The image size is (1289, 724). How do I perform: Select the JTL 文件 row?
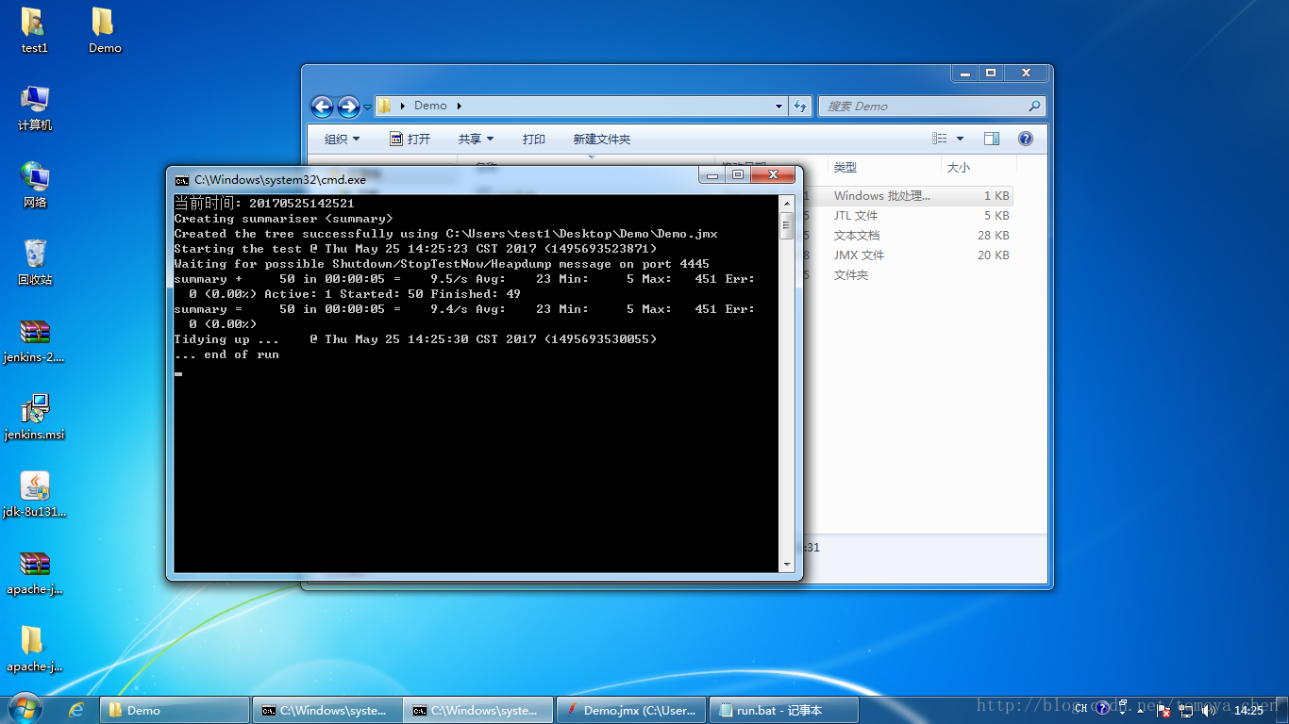pos(909,216)
